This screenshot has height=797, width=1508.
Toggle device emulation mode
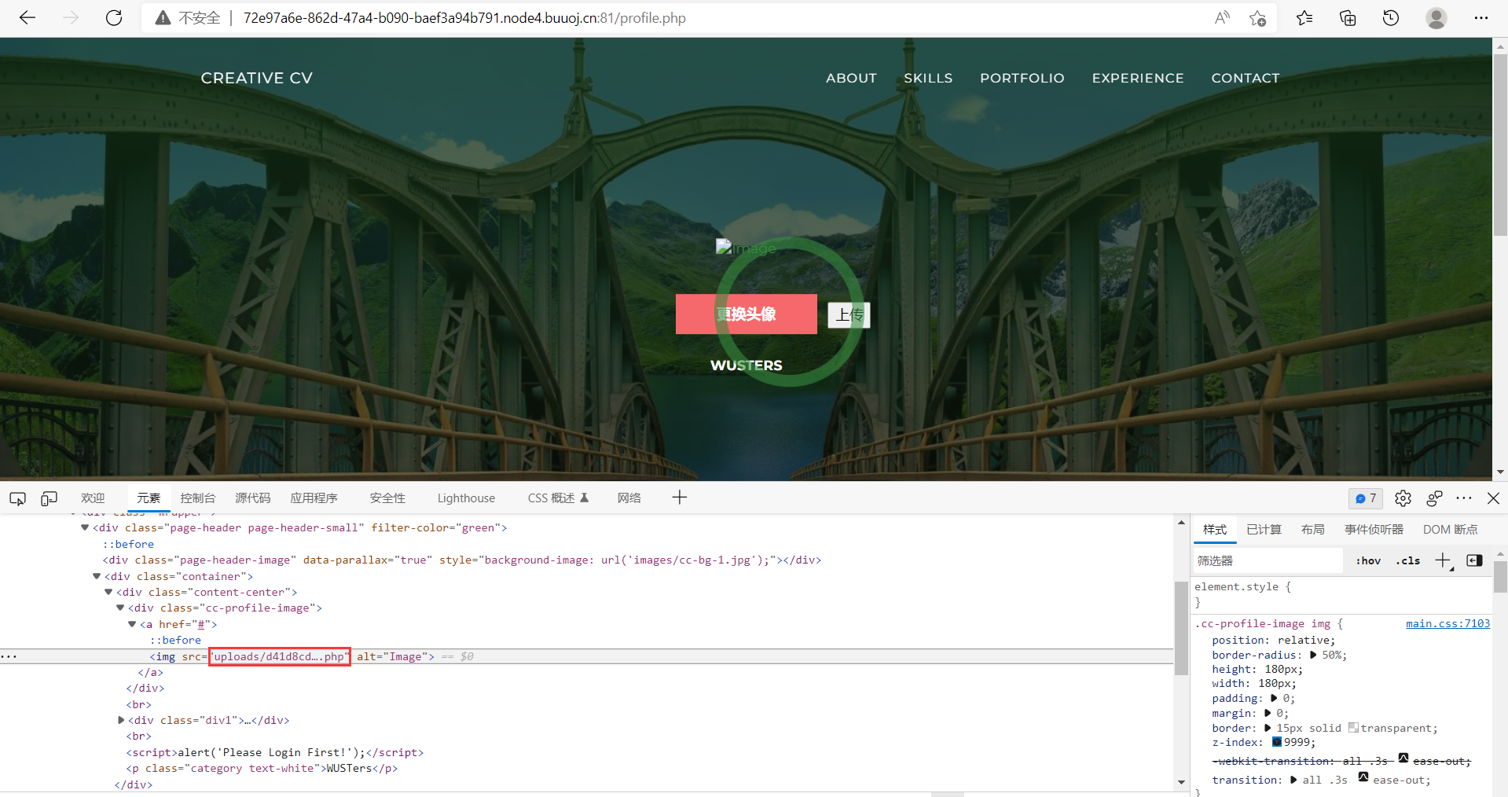49,498
